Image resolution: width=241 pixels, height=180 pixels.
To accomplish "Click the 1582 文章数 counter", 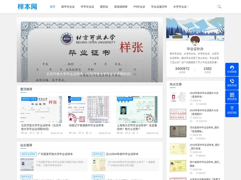I will pos(208,70).
